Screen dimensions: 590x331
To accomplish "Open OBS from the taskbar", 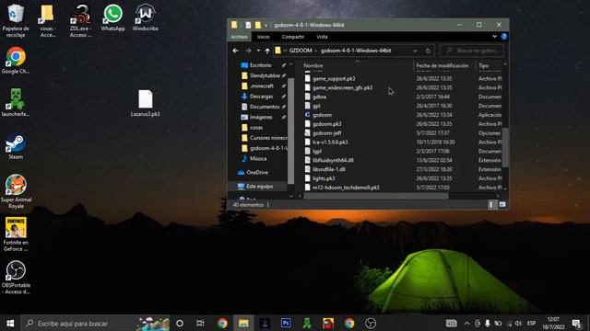I will click(x=371, y=323).
